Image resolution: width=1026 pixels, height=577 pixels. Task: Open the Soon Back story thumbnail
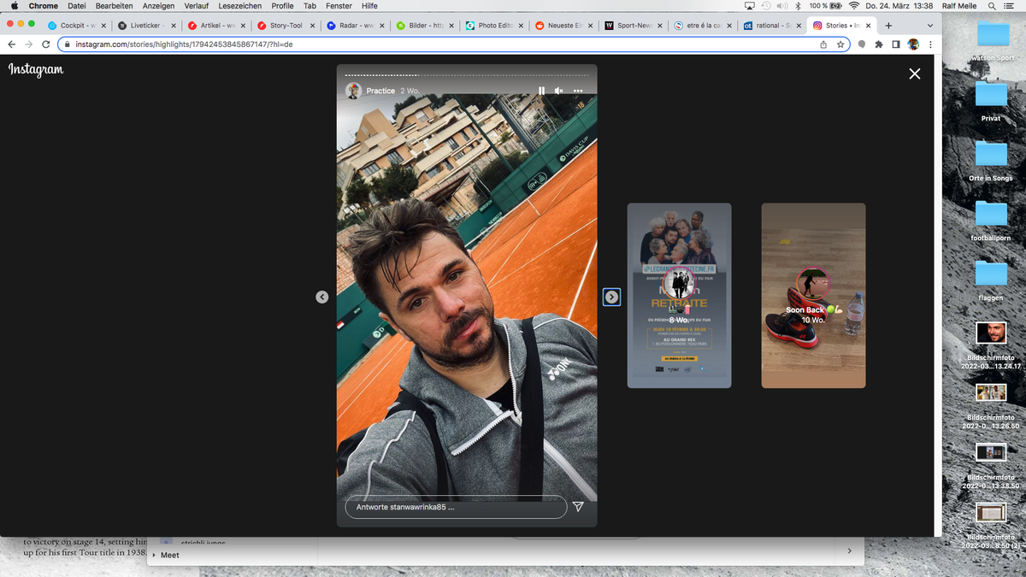tap(813, 296)
